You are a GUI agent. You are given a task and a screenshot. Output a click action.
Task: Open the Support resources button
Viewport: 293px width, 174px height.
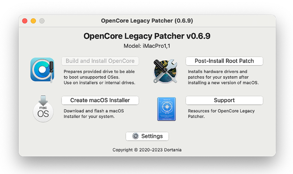point(224,100)
